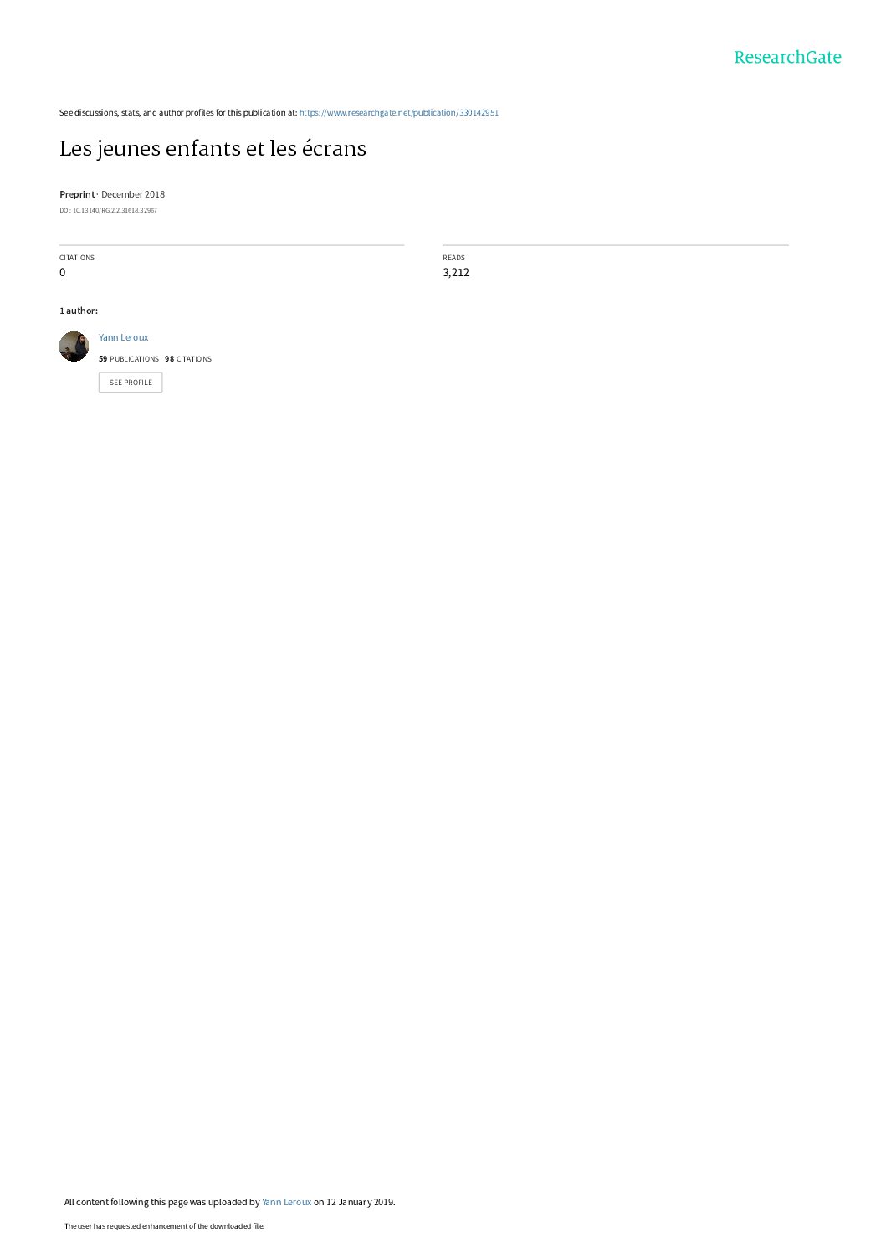Image resolution: width=886 pixels, height=1253 pixels.
Task: Click the December 2018 date text
Action: pyautogui.click(x=133, y=194)
